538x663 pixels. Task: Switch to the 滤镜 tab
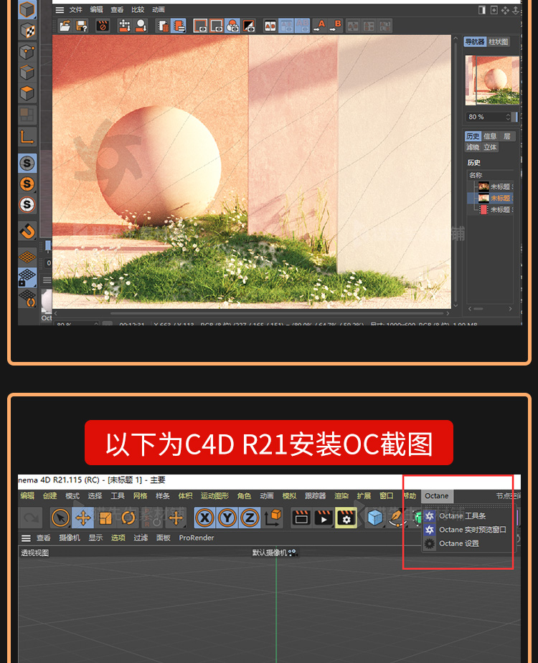click(473, 147)
